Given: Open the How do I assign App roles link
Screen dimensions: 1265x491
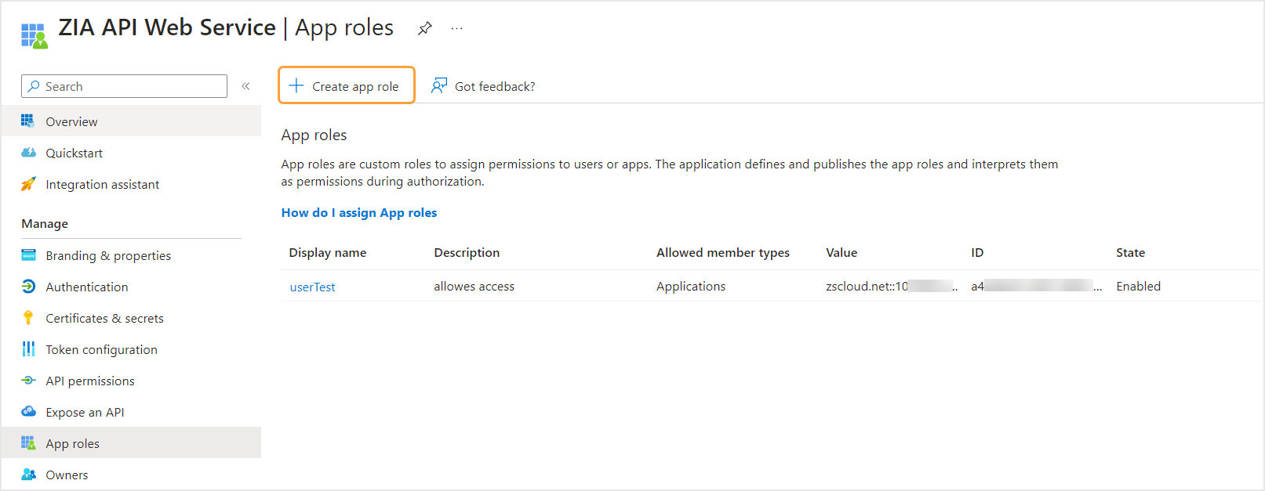Looking at the screenshot, I should 358,213.
